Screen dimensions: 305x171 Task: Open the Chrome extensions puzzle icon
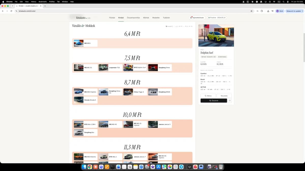pyautogui.click(x=262, y=11)
